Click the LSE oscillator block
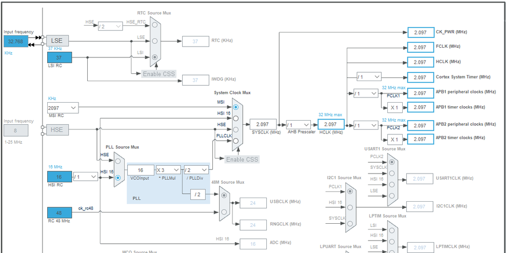Image resolution: width=512 pixels, height=253 pixels. (x=57, y=41)
